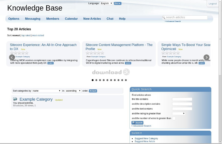Screen dimensions: 222x144
Task: Click Suggest New Article link
Action: tap(145, 141)
